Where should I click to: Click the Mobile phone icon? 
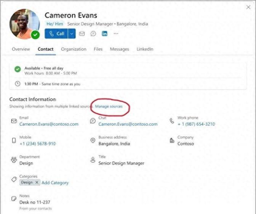[x=14, y=140]
